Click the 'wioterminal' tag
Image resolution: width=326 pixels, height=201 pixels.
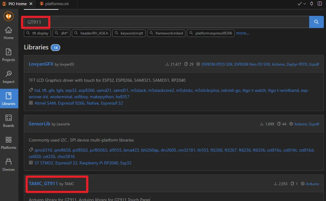pyautogui.click(x=61, y=97)
